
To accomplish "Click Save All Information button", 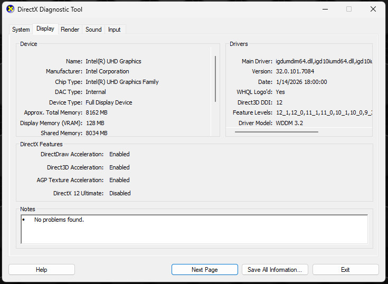I will coord(275,269).
